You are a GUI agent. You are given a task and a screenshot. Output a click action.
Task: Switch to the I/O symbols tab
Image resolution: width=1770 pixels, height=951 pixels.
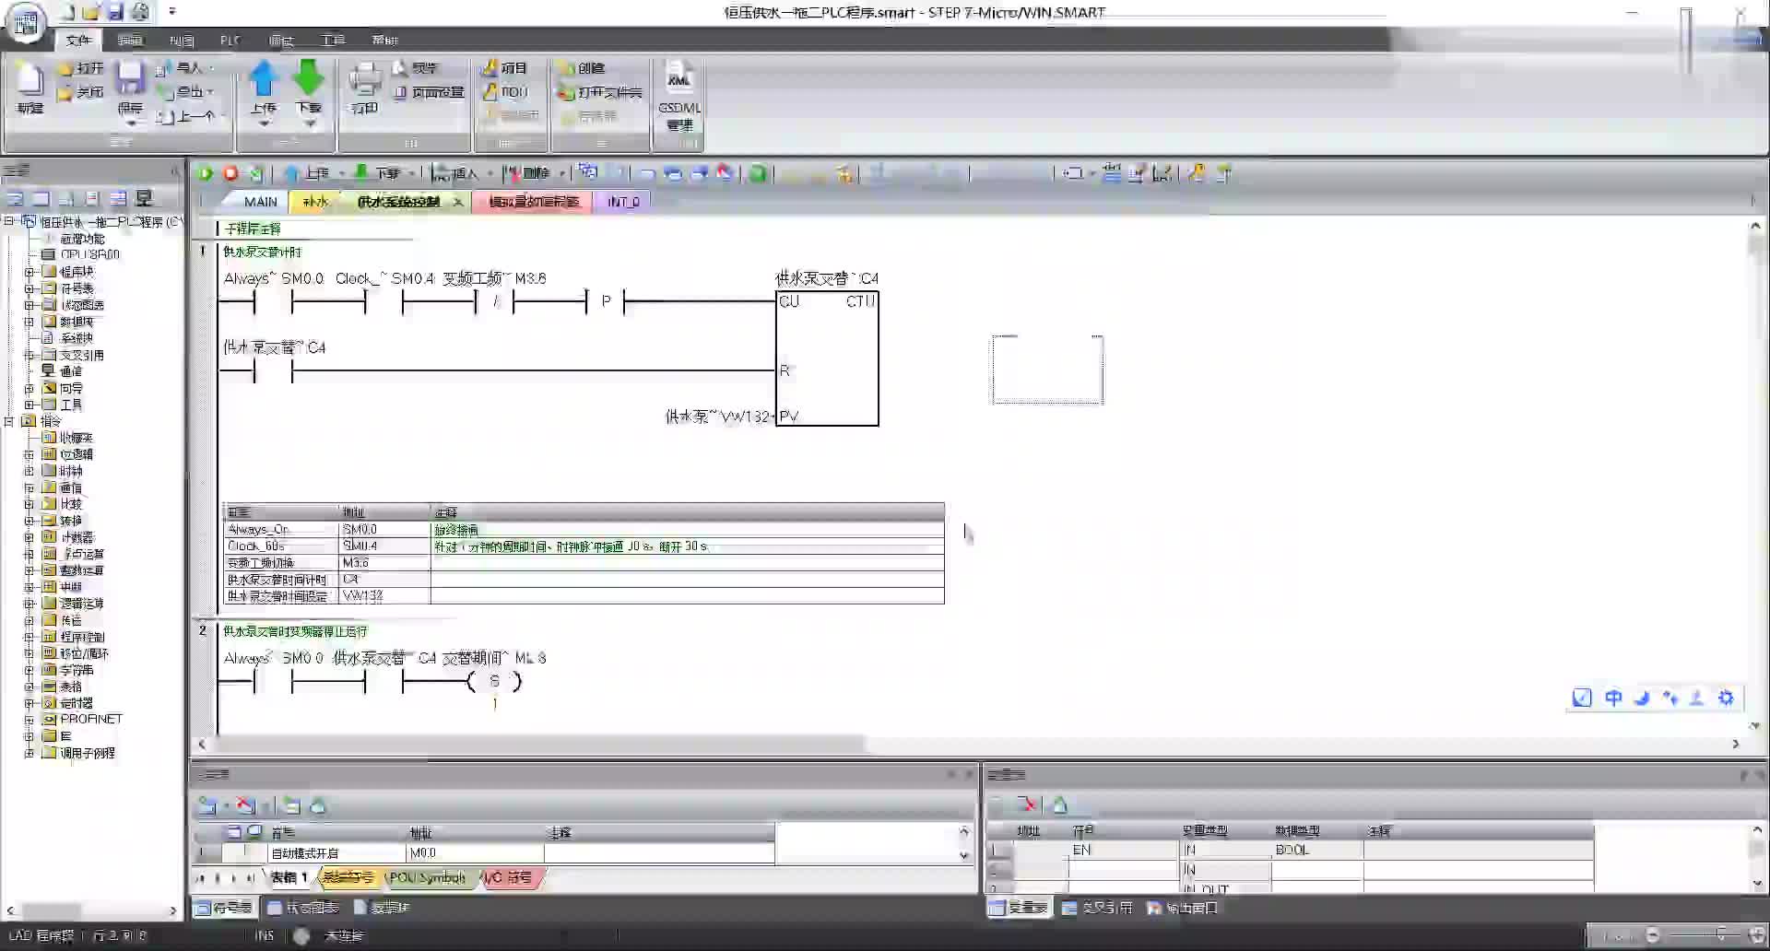[x=508, y=877]
